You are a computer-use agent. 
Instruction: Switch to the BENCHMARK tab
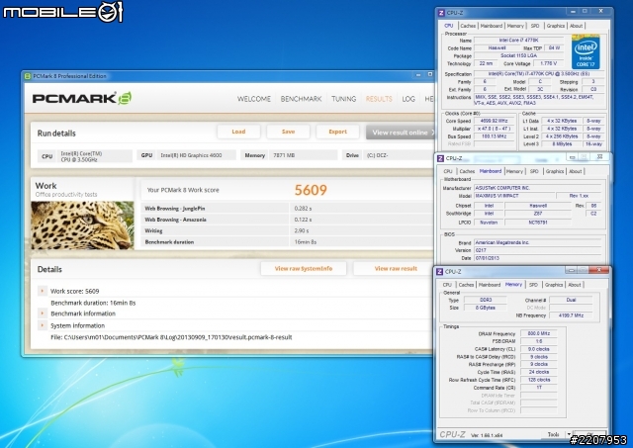pyautogui.click(x=301, y=99)
